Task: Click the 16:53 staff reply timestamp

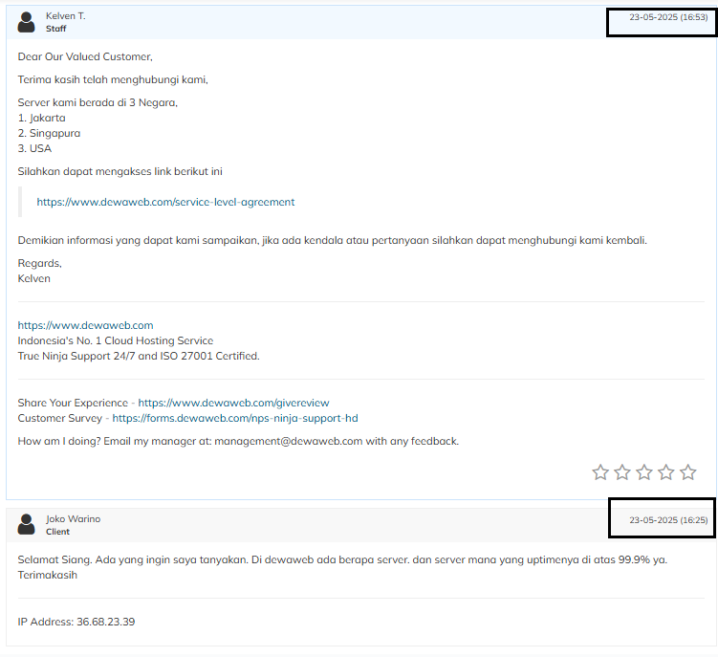Action: pos(667,18)
